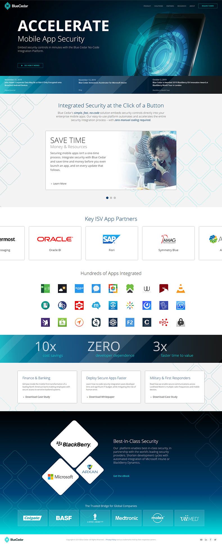Click the XLCubed Mobile app icon

click(x=79, y=288)
